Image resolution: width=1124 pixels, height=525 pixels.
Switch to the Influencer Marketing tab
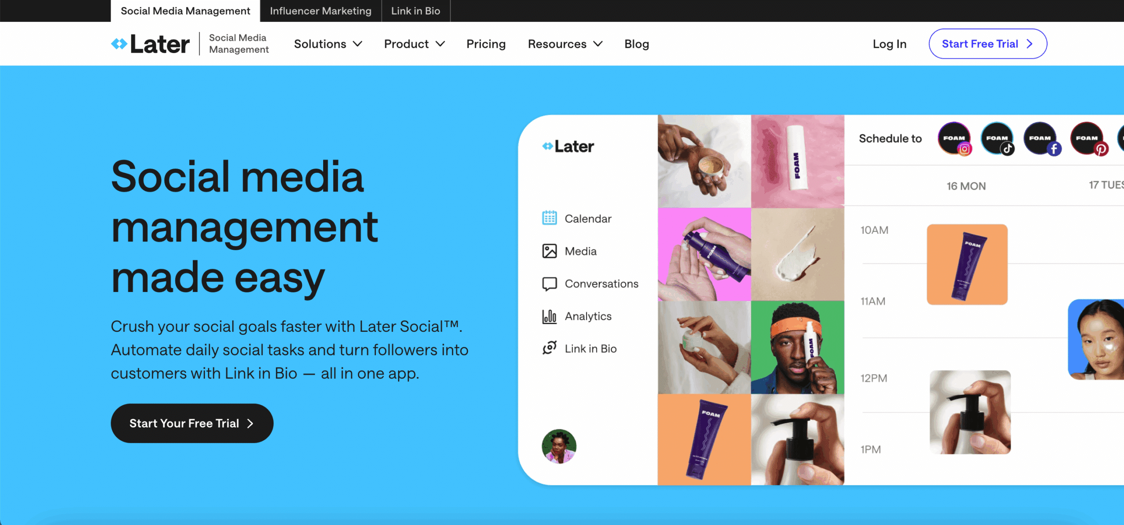pyautogui.click(x=321, y=11)
